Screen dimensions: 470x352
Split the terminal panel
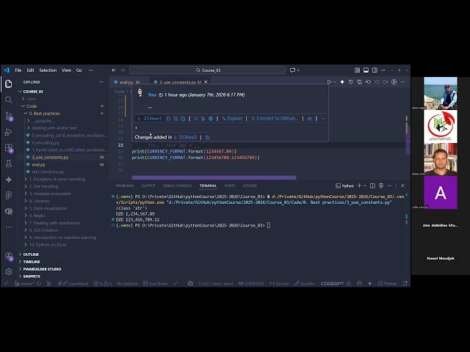pyautogui.click(x=372, y=186)
